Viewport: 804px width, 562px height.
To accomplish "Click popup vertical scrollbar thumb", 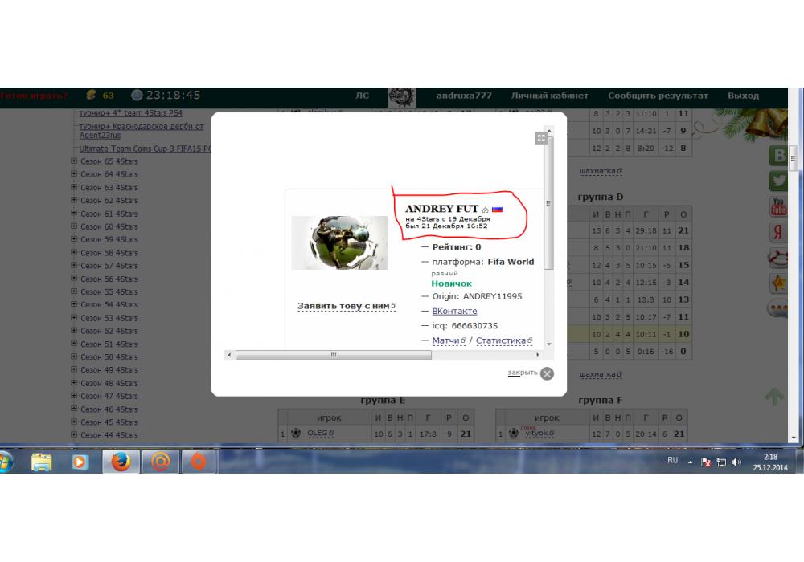I will (x=548, y=202).
